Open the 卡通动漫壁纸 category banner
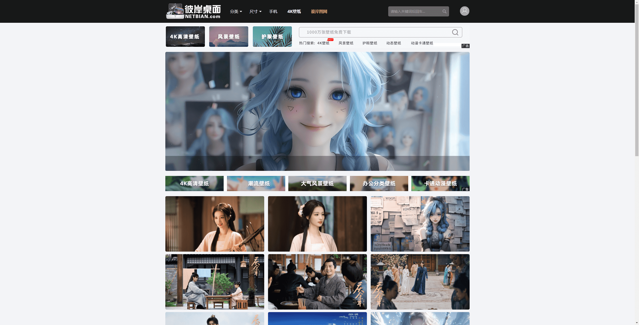 point(440,184)
